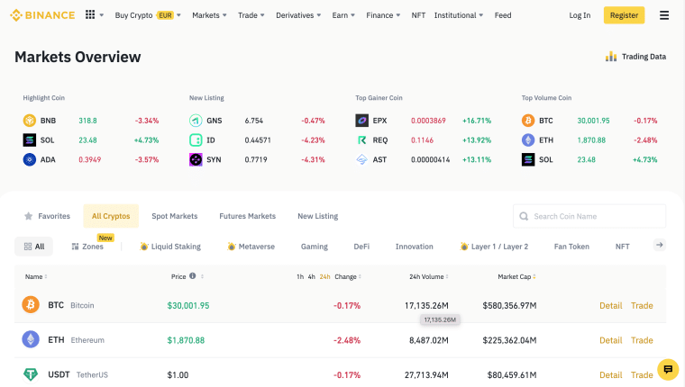Switch to the Futures Markets tab
The width and height of the screenshot is (685, 387).
click(247, 216)
